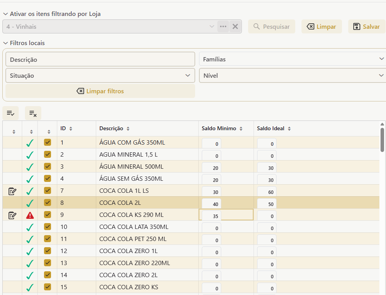Expand the Situação dropdown
Image resolution: width=386 pixels, height=295 pixels.
pos(100,75)
